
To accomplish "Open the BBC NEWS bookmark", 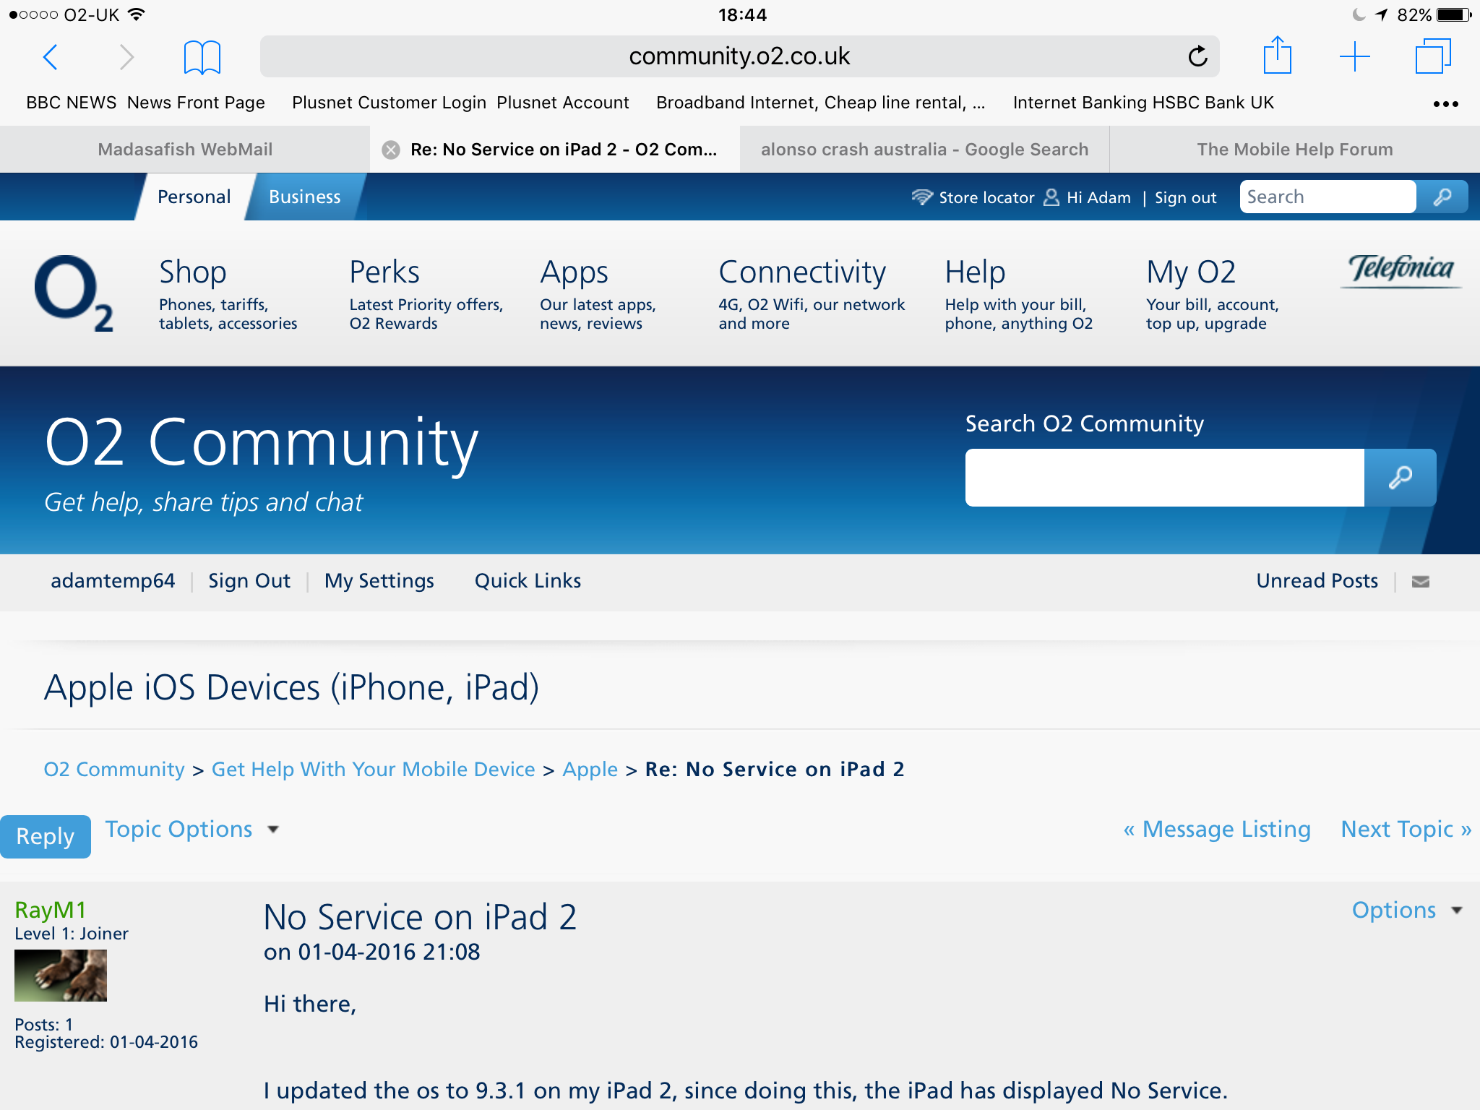I will point(72,103).
